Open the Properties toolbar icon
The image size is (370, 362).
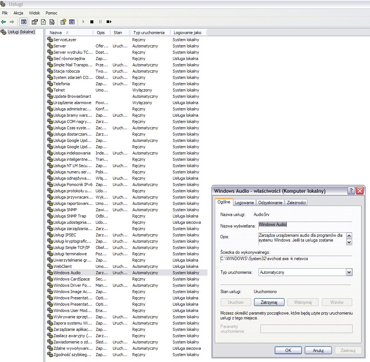pos(35,22)
